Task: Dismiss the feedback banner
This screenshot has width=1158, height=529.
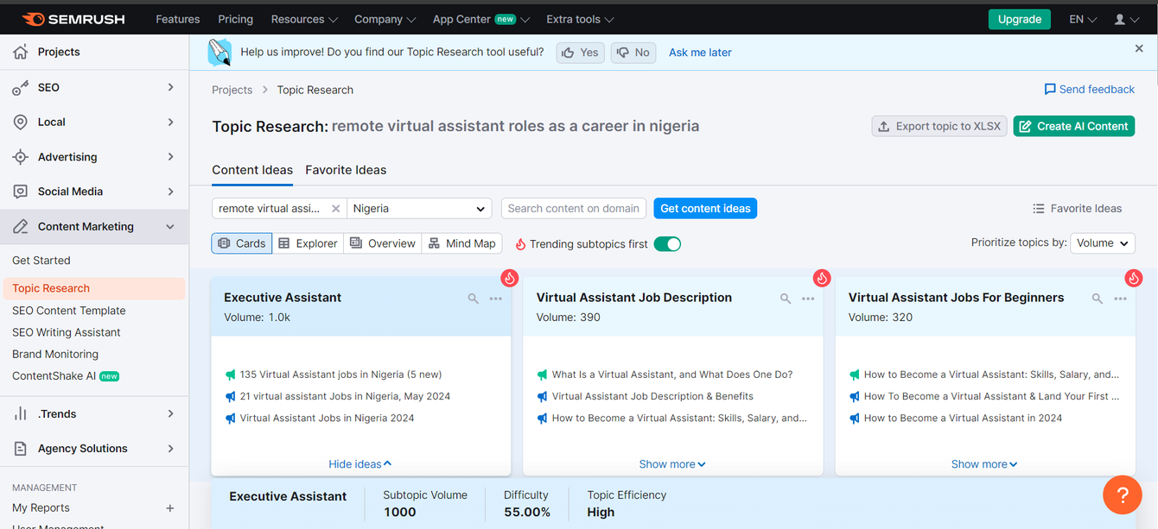Action: click(x=1139, y=49)
